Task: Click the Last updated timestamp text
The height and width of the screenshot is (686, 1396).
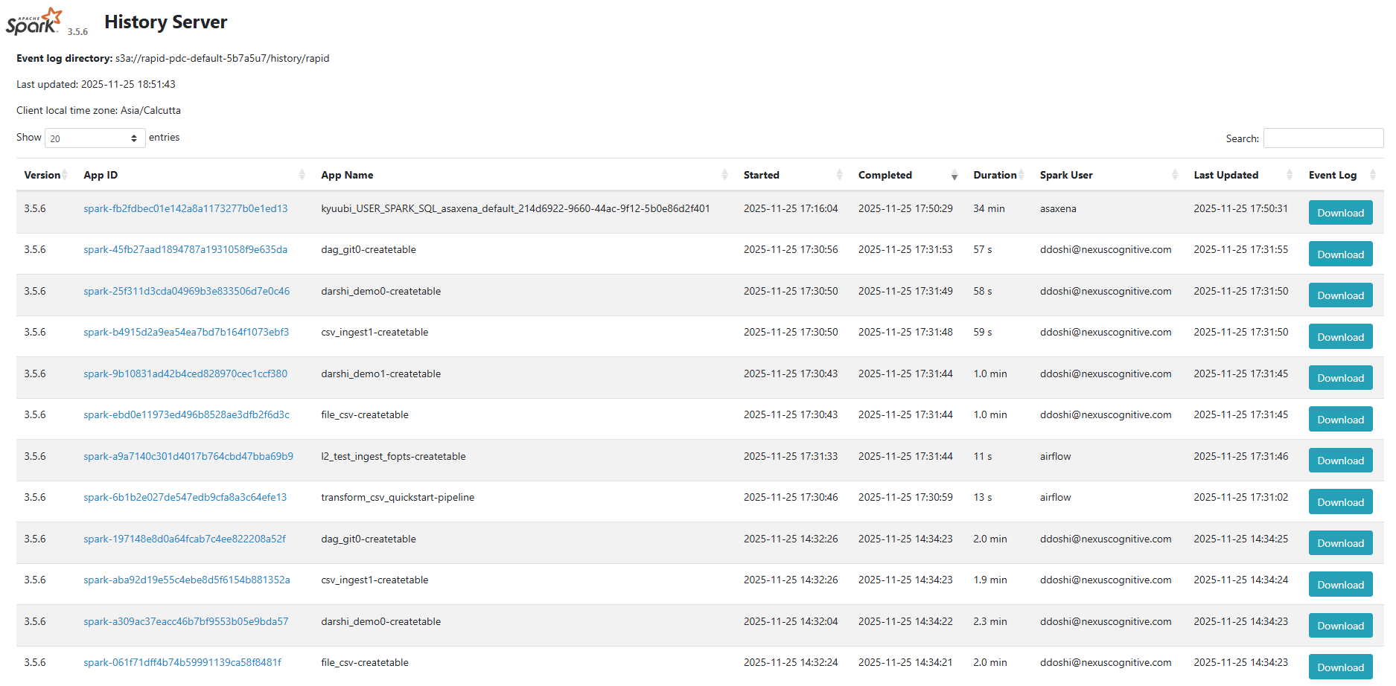Action: 96,84
